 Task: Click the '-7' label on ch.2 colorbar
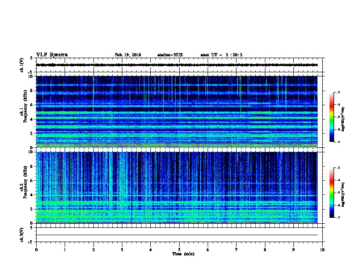pyautogui.click(x=338, y=218)
